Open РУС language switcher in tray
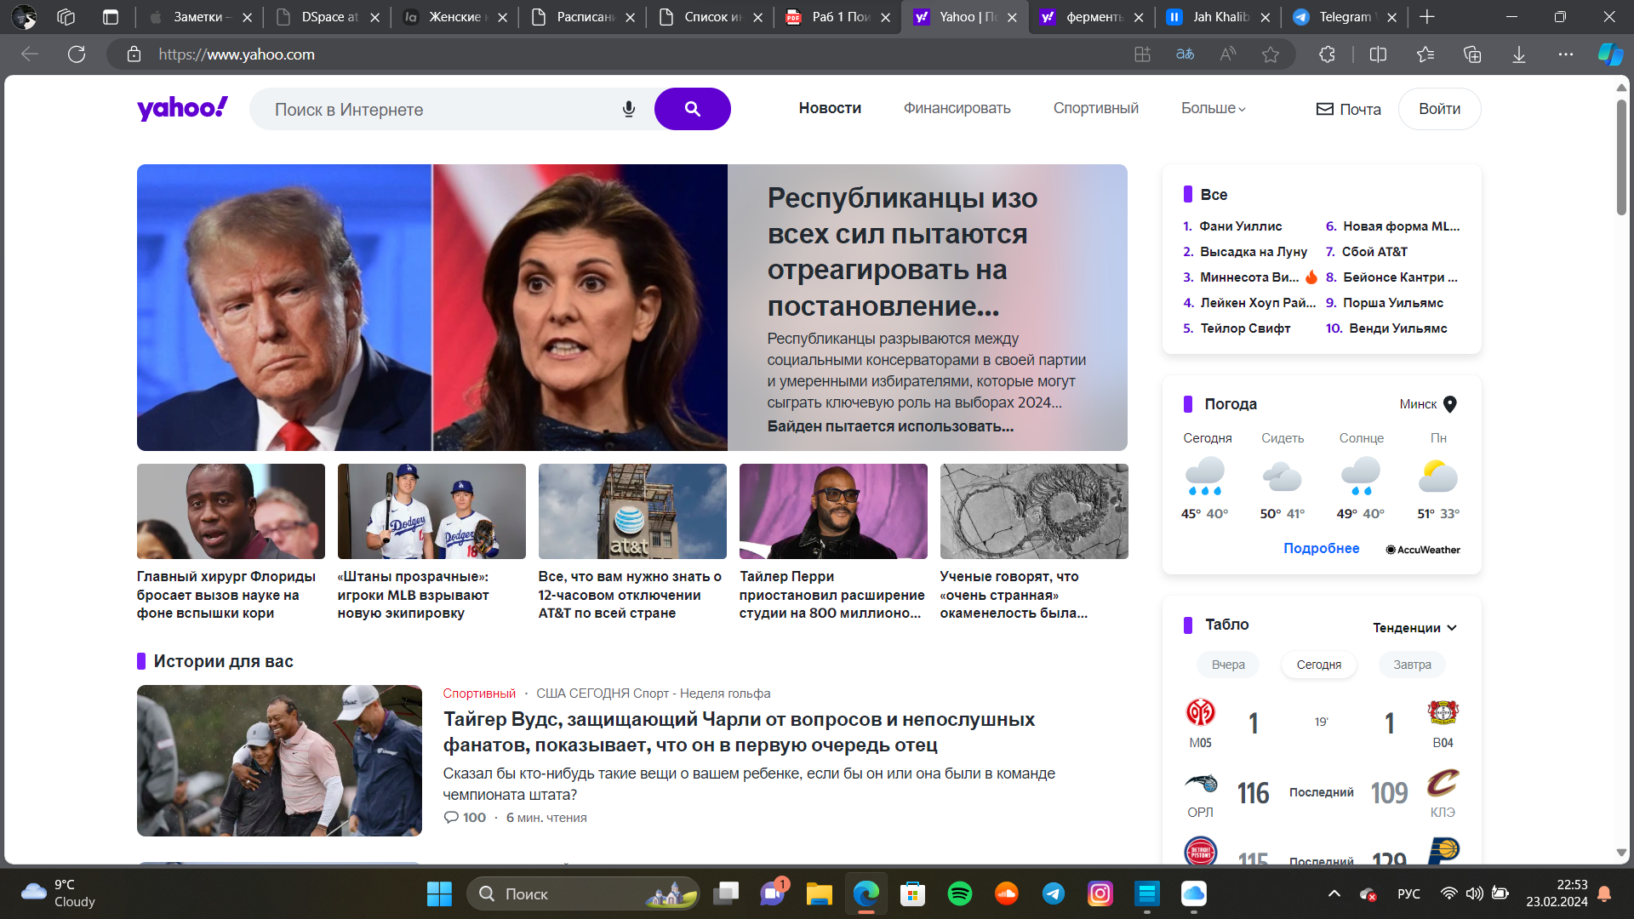Viewport: 1634px width, 919px height. click(1408, 893)
